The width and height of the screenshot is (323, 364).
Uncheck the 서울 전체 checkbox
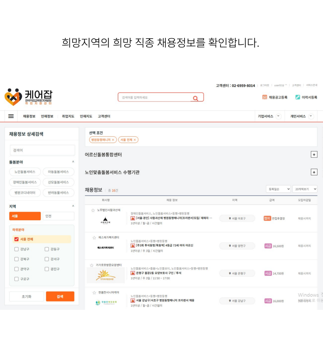tap(17, 239)
